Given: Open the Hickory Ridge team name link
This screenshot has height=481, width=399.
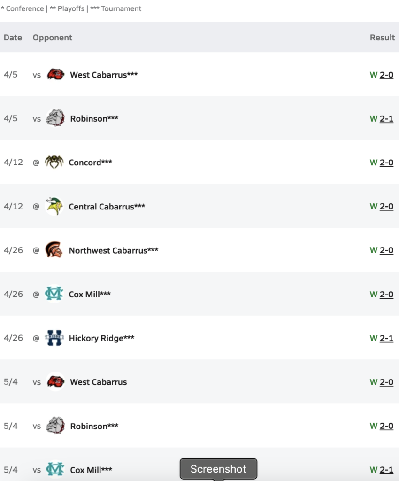Looking at the screenshot, I should (x=101, y=338).
